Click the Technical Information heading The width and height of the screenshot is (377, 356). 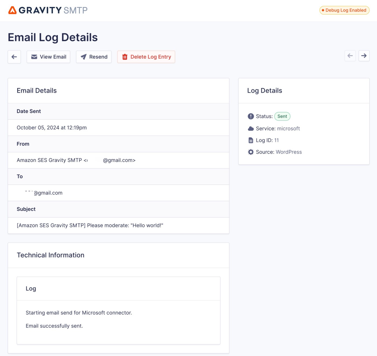(51, 255)
